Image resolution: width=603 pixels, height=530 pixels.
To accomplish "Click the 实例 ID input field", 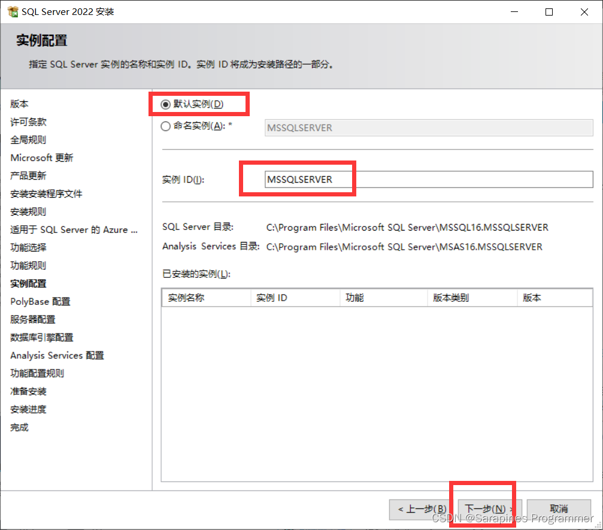I will pyautogui.click(x=429, y=180).
